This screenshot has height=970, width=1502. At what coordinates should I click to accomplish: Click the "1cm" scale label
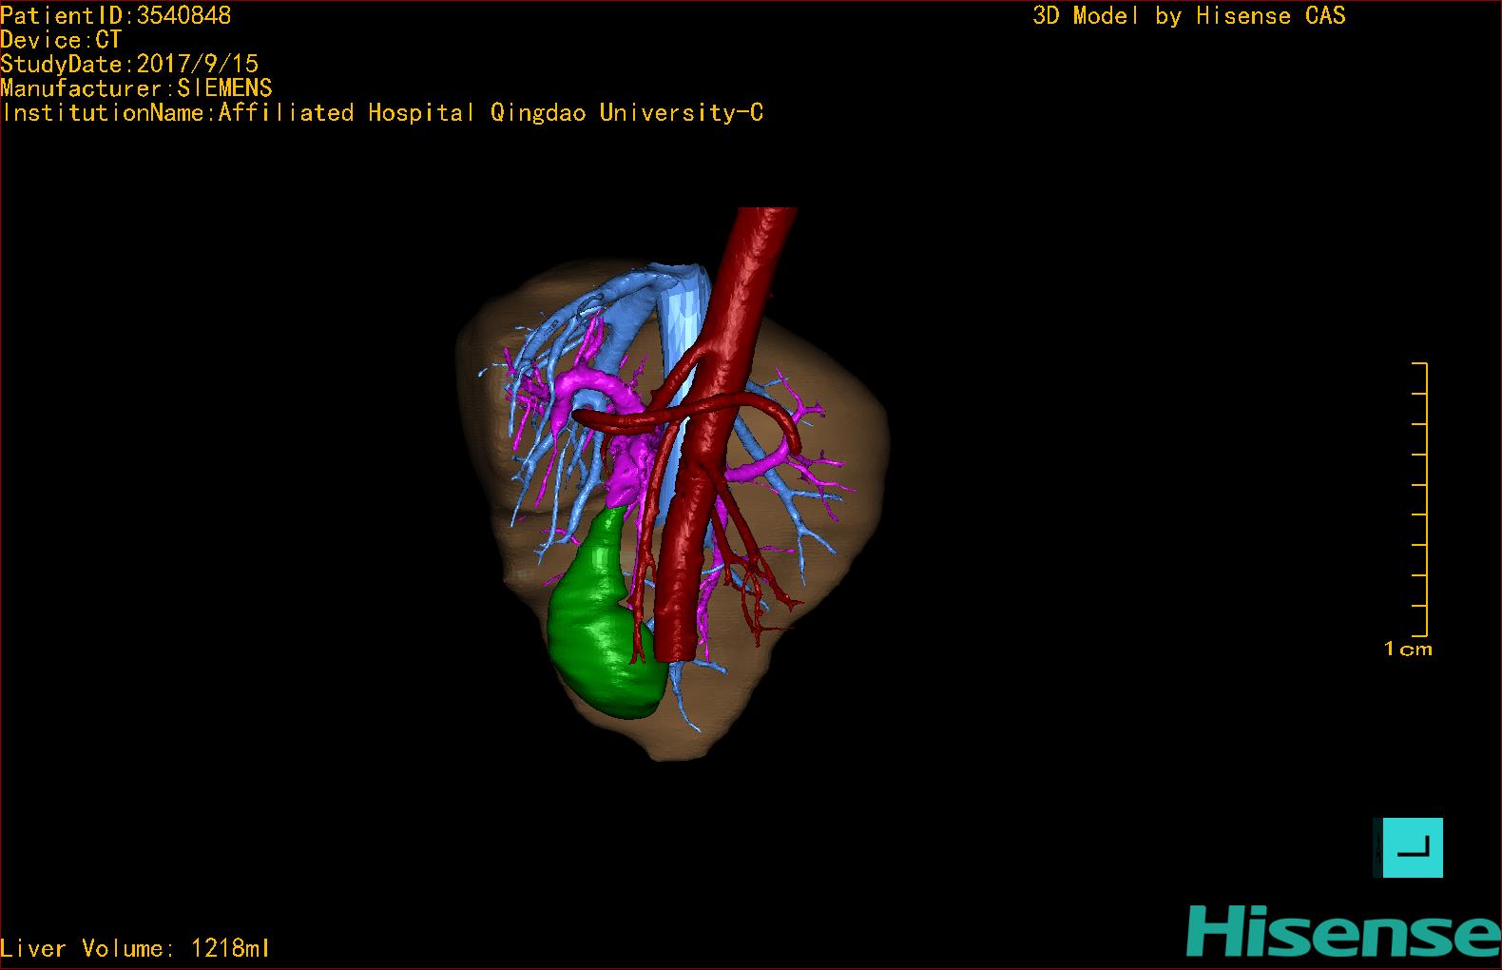point(1408,650)
